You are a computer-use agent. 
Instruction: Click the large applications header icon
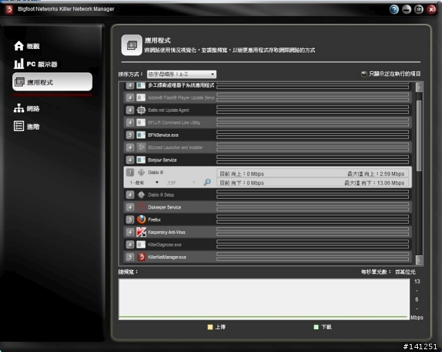tap(132, 45)
